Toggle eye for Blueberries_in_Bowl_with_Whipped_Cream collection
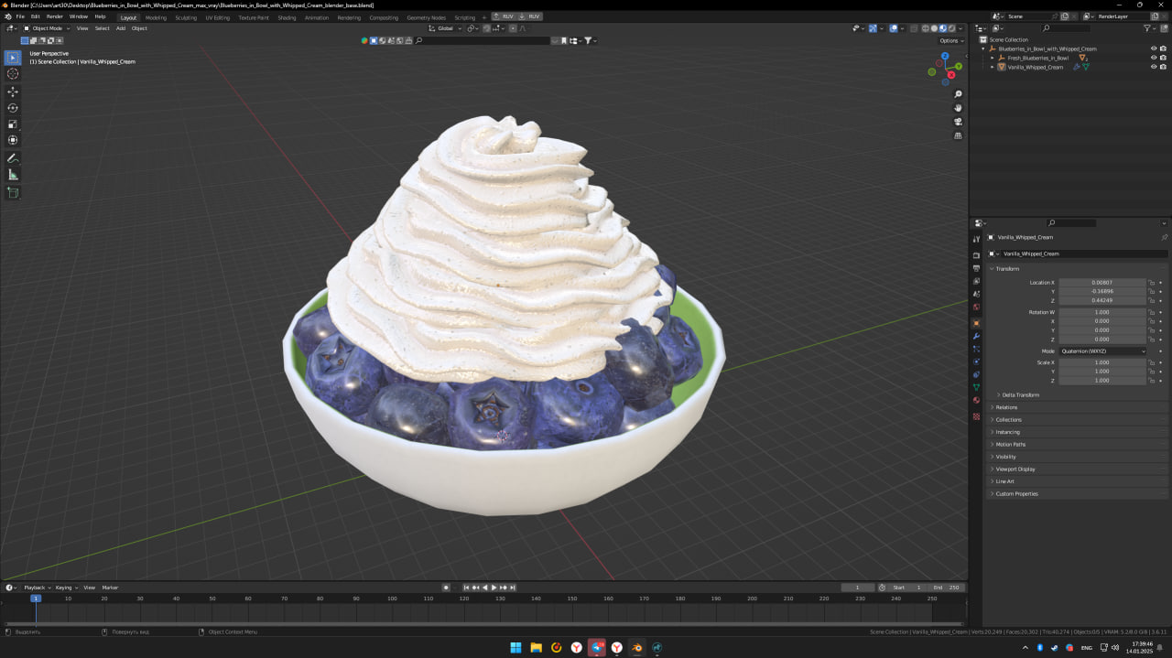Screen dimensions: 1172x658 point(1154,49)
